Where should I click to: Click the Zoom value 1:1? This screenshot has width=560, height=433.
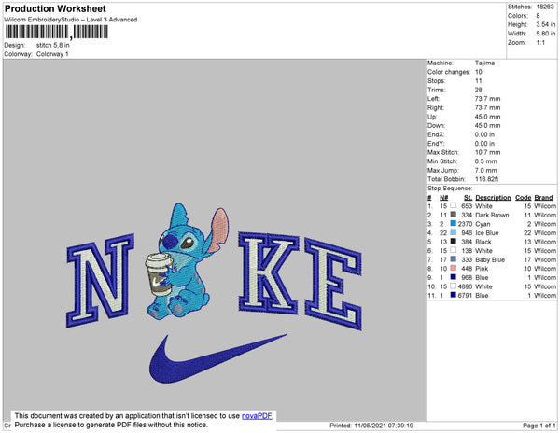point(540,43)
